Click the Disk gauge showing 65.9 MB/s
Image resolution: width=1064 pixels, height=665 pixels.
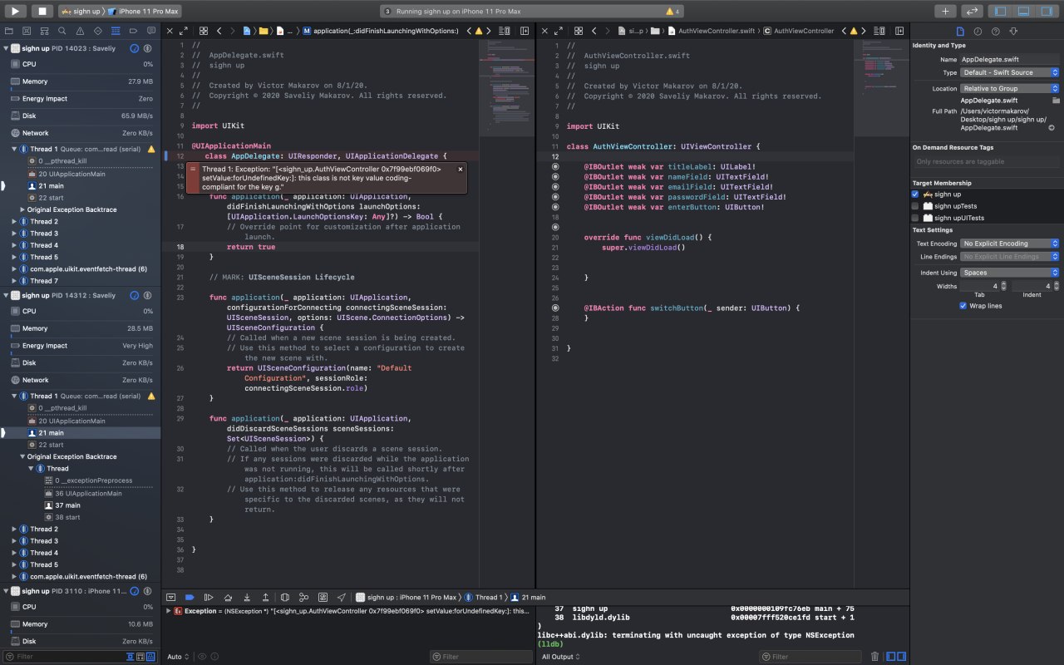coord(81,116)
